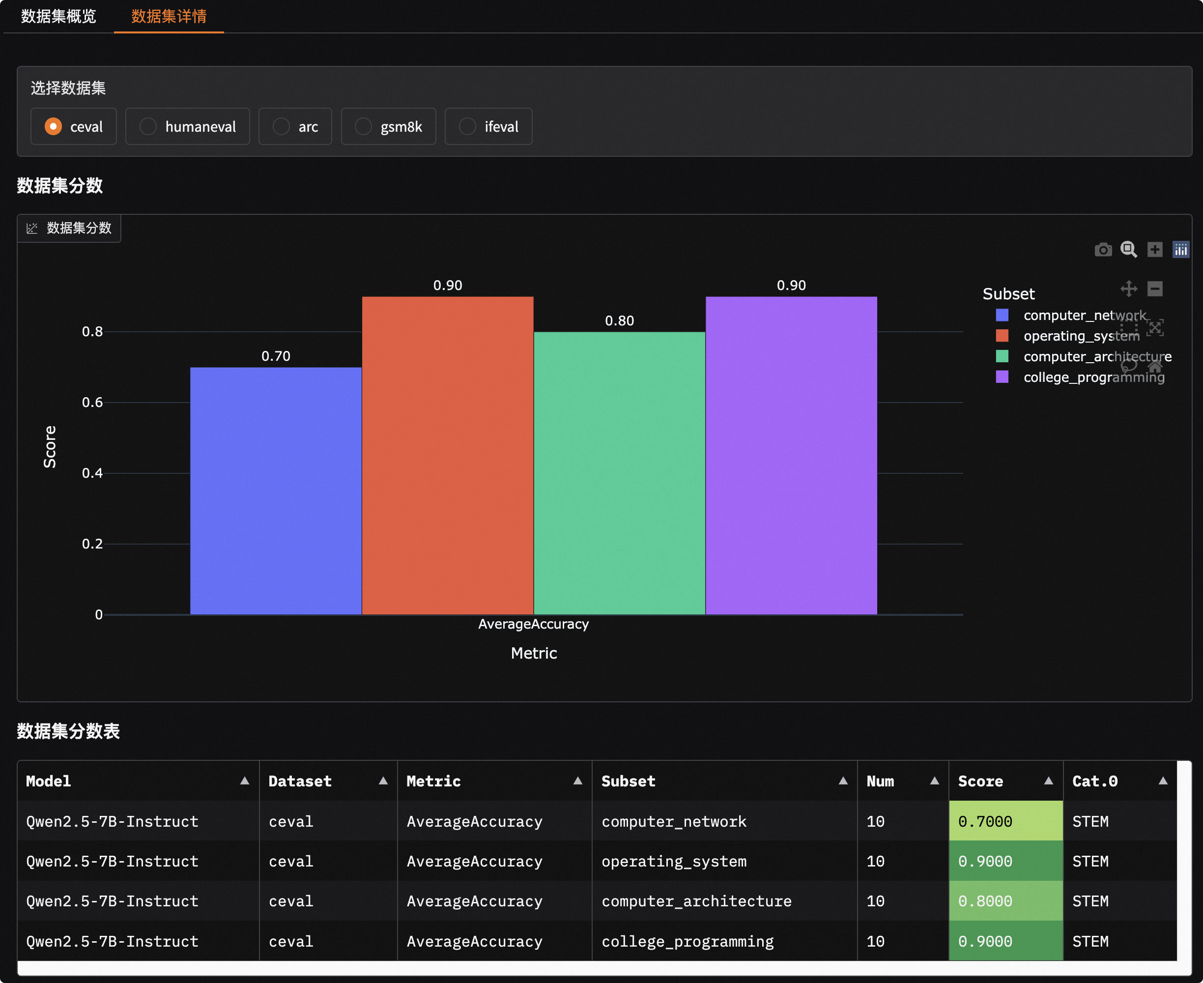Click the purple college_programming legend swatch

1002,377
